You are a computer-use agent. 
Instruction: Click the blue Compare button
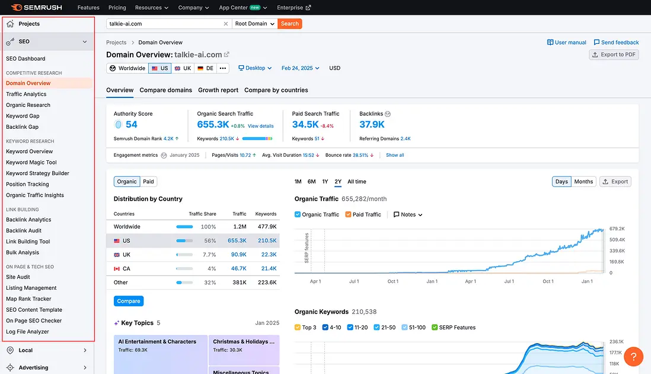(x=129, y=301)
